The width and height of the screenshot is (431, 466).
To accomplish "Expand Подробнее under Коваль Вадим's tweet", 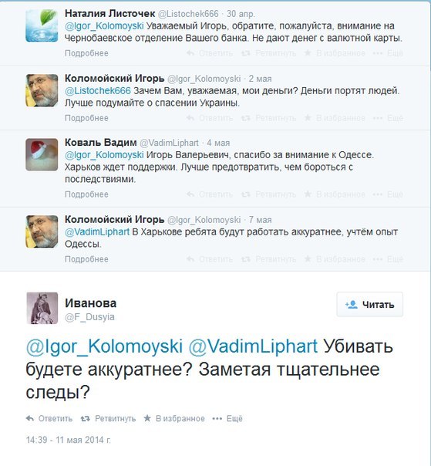I will tap(86, 194).
